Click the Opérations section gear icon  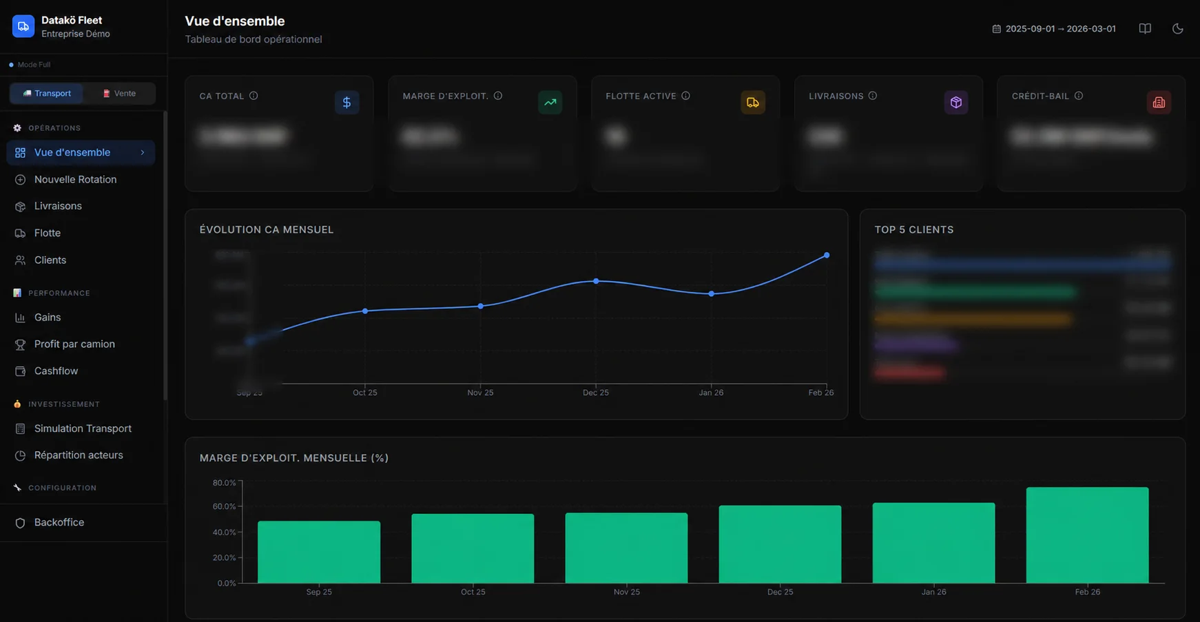[17, 128]
